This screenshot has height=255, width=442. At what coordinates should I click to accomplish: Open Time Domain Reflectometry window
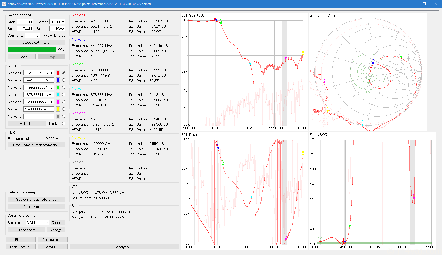36,145
